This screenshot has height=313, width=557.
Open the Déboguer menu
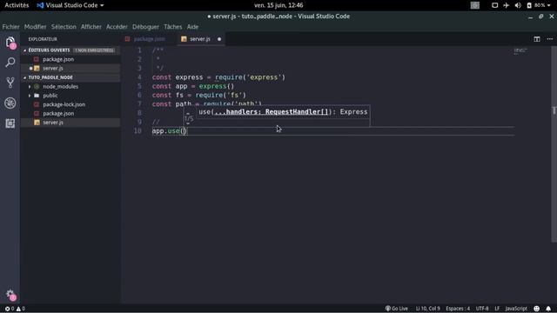click(x=145, y=27)
